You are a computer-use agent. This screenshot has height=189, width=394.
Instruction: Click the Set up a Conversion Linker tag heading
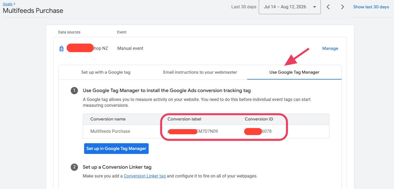coord(117,167)
